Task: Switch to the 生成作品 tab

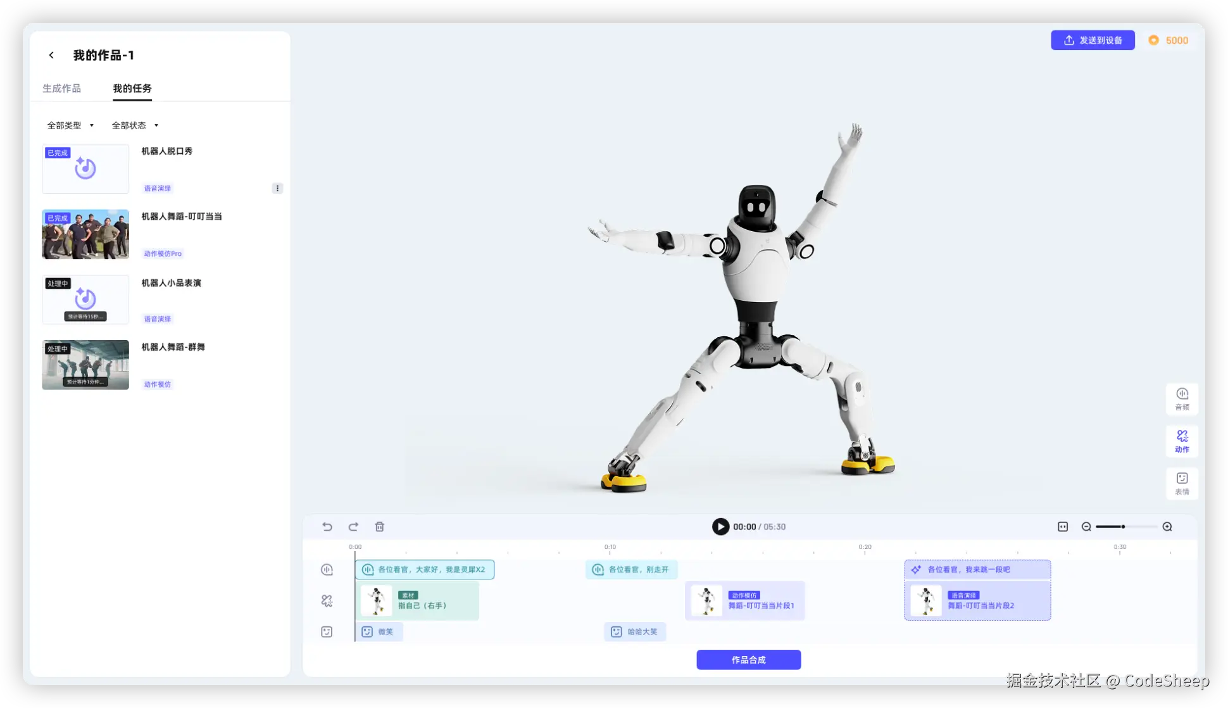Action: (x=61, y=89)
